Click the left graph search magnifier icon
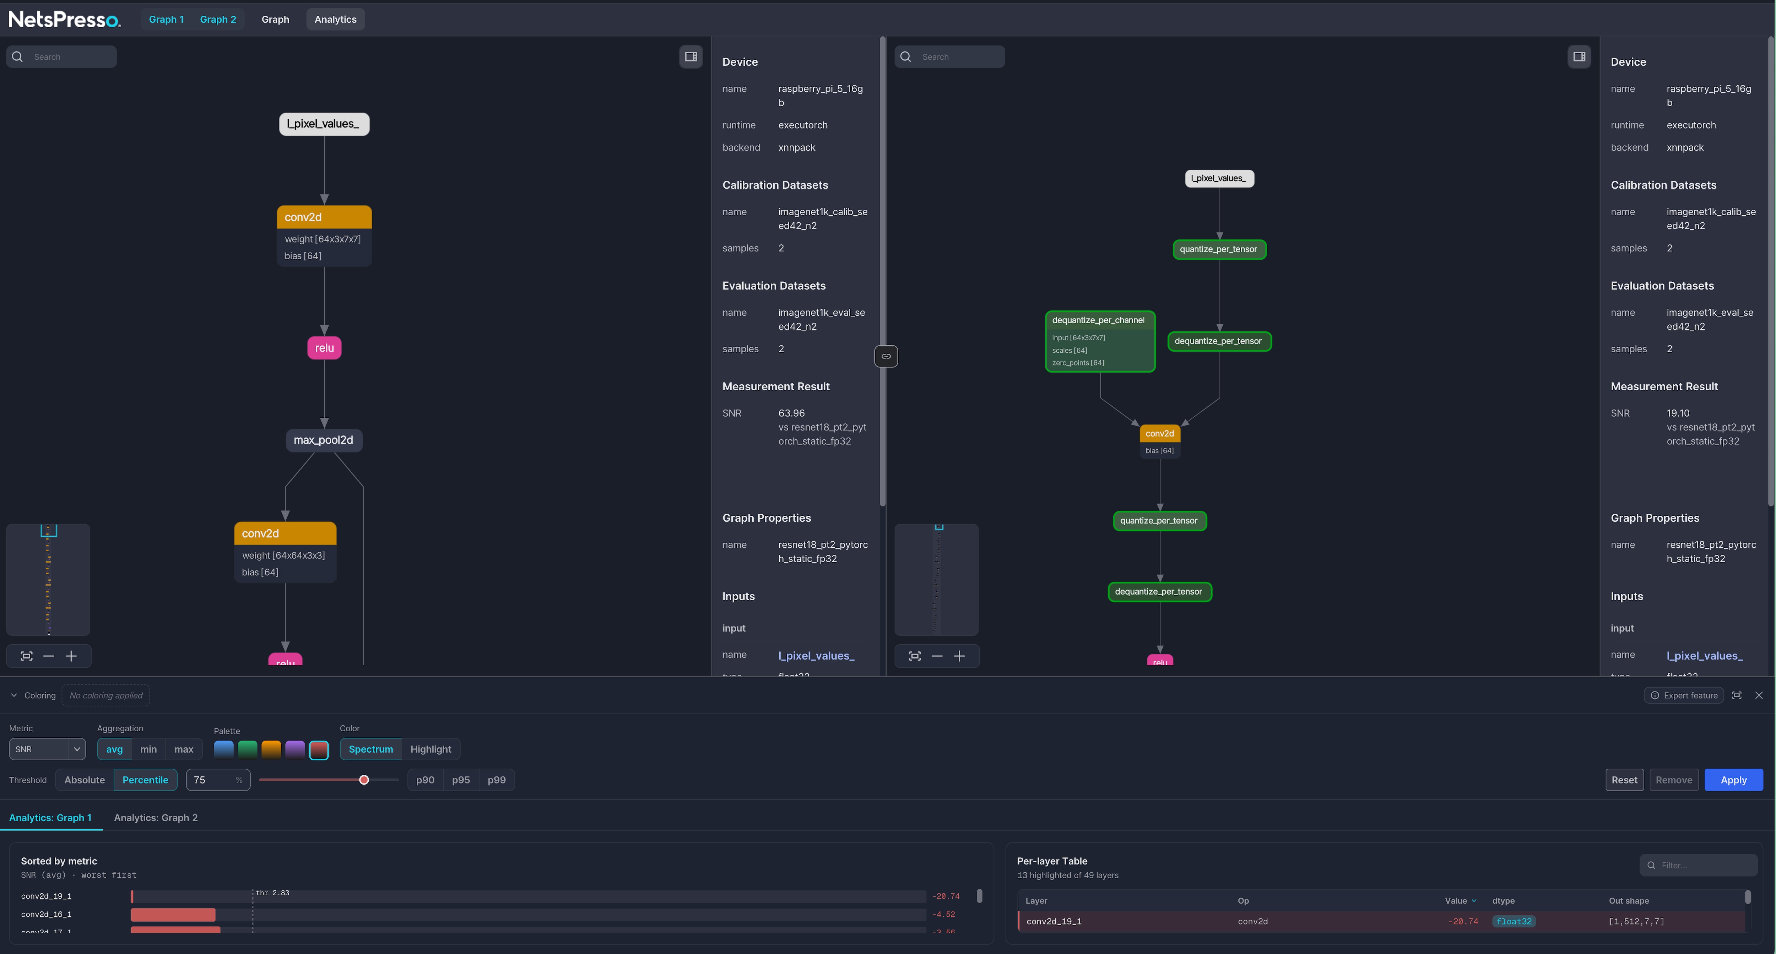The image size is (1776, 954). pyautogui.click(x=18, y=56)
